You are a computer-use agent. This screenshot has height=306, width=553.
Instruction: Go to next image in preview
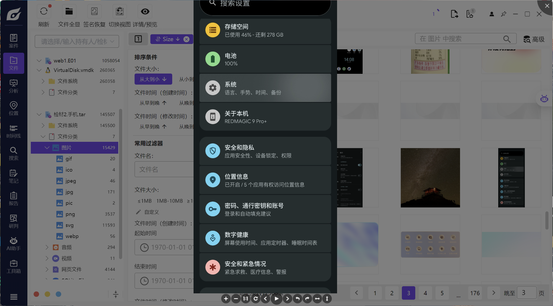tap(287, 299)
